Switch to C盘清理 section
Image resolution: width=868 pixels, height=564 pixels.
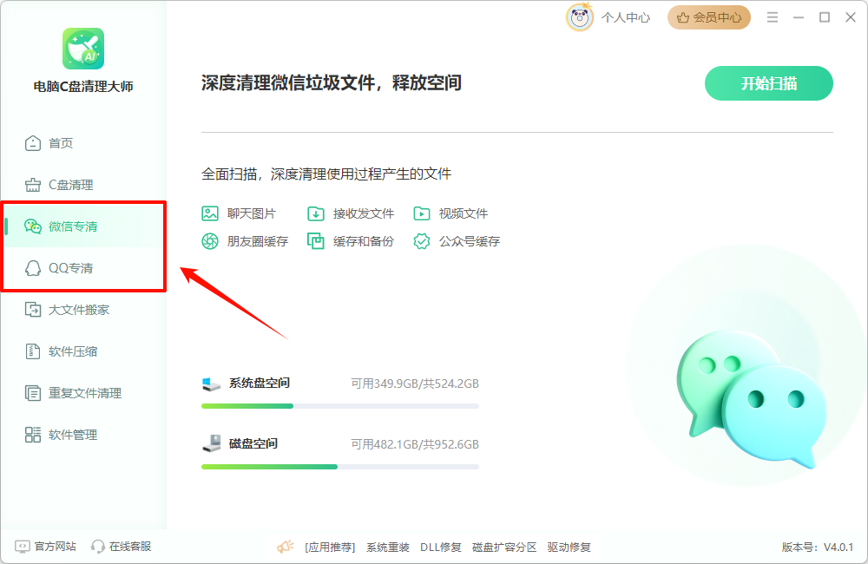coord(63,184)
